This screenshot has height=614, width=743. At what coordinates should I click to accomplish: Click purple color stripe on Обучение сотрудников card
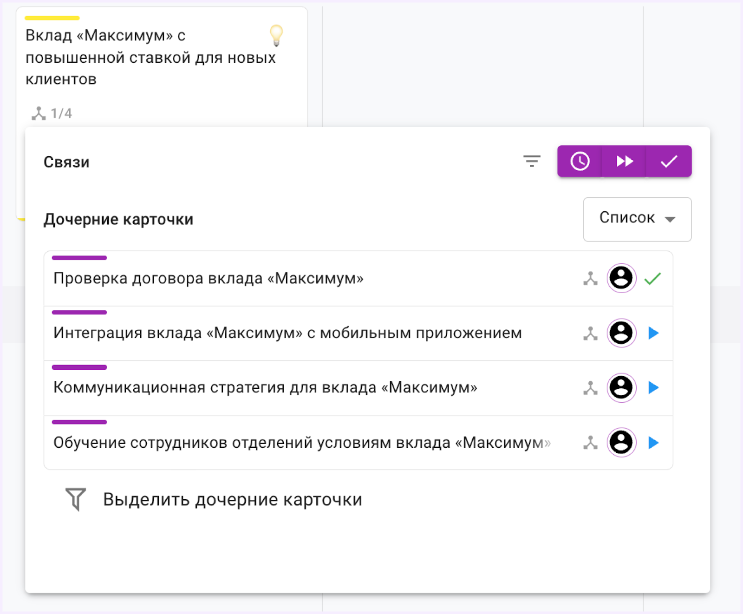(79, 422)
